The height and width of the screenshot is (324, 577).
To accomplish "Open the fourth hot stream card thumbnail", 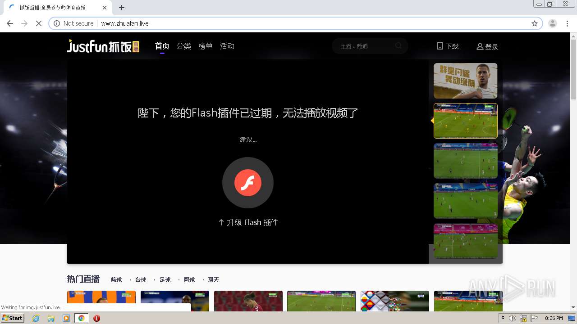I will pos(321,301).
